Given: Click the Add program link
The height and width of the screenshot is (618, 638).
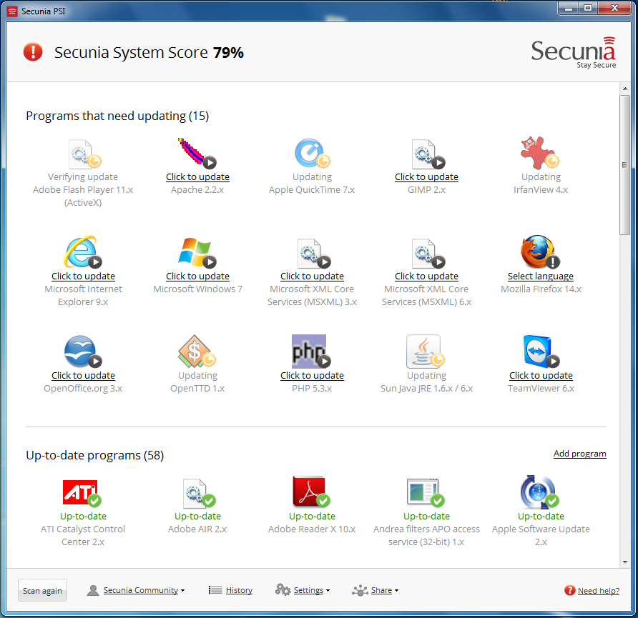Looking at the screenshot, I should coord(580,454).
